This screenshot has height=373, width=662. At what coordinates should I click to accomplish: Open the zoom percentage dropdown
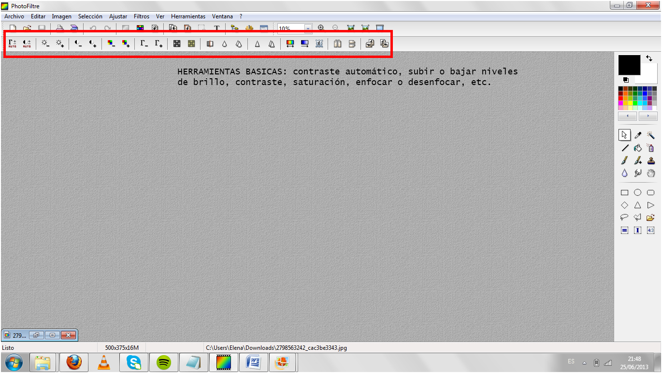[308, 29]
